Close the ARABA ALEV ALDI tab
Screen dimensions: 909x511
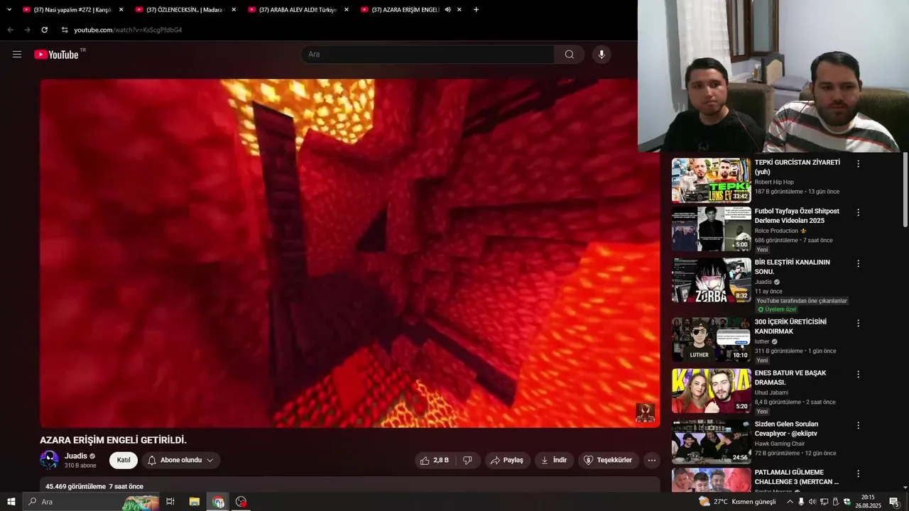coord(347,9)
